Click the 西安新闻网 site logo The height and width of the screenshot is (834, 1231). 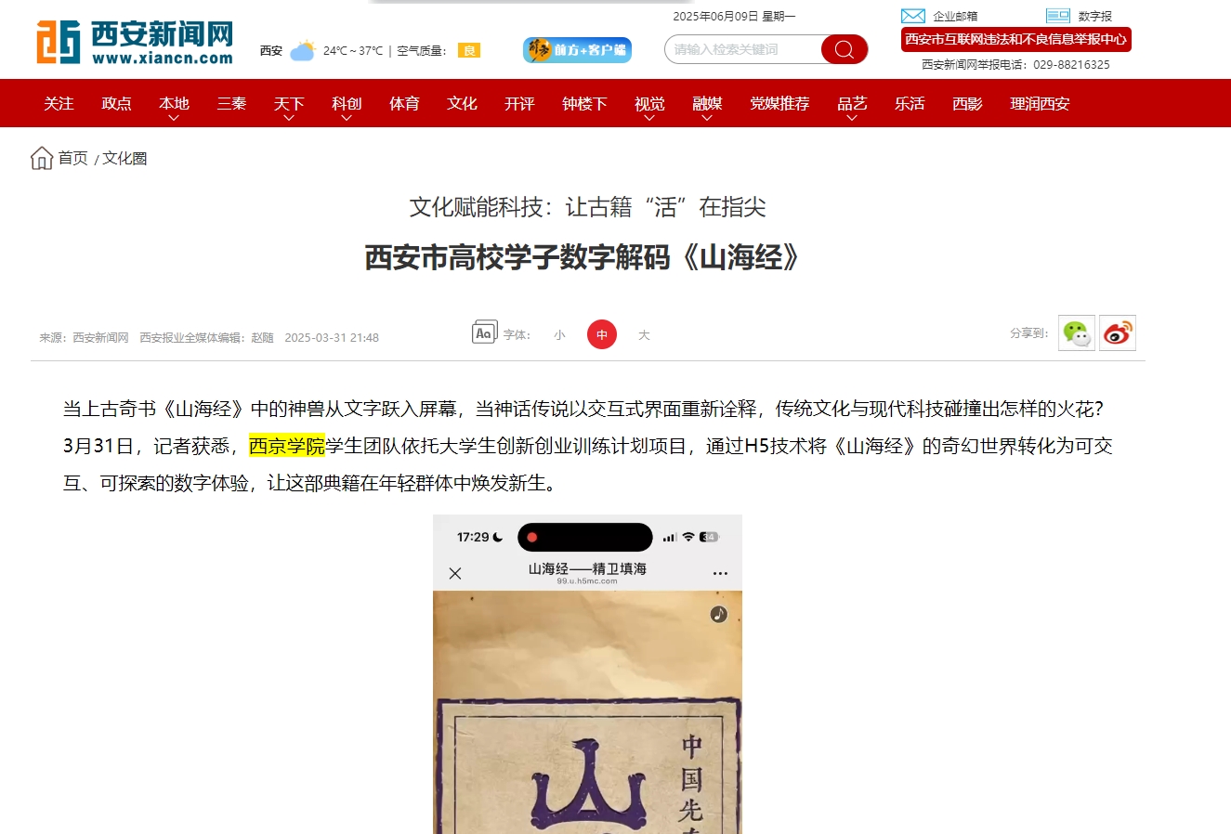pyautogui.click(x=136, y=43)
